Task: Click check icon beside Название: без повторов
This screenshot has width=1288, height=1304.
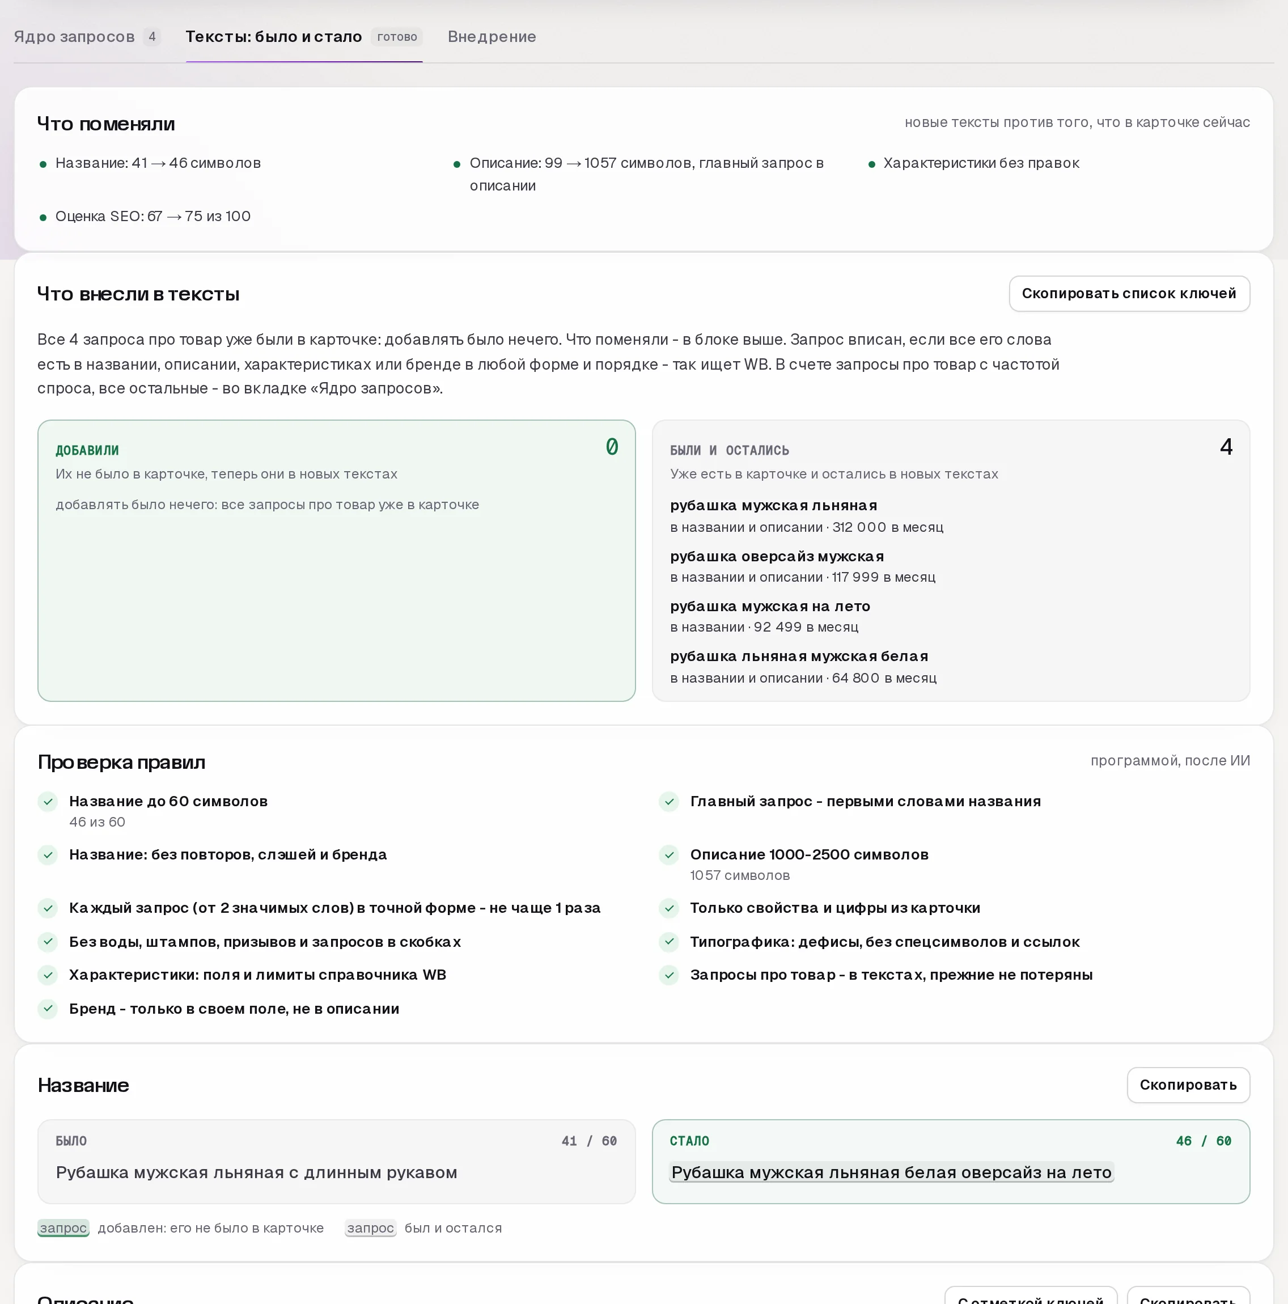Action: (x=48, y=855)
